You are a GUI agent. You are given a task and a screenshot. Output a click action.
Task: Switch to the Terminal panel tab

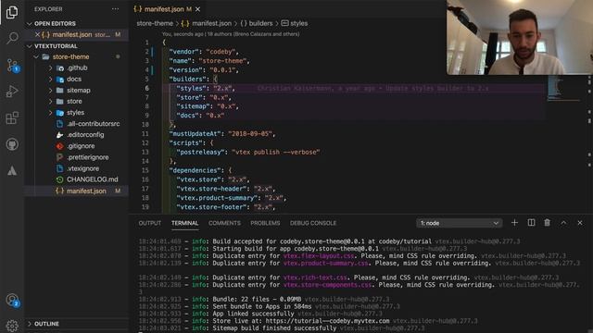click(x=184, y=223)
